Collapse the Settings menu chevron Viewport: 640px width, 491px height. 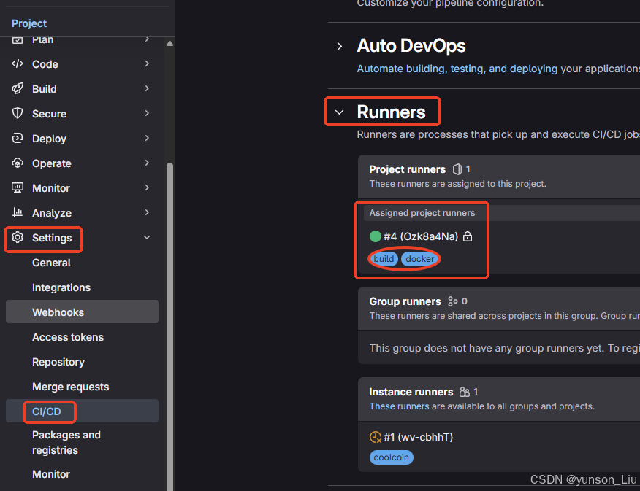[x=147, y=238]
